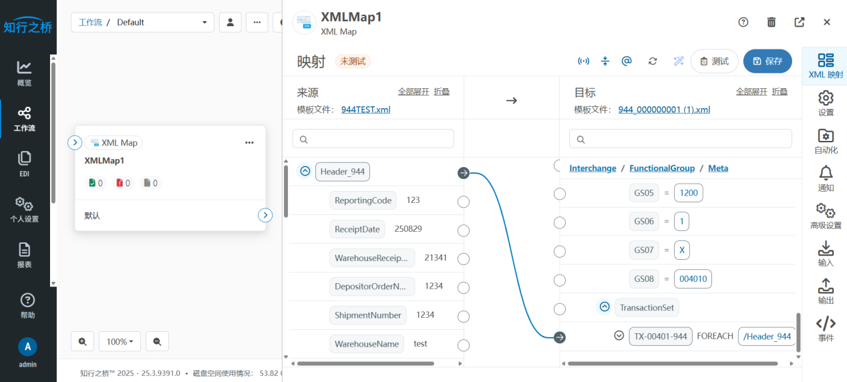Click the magic wand auto-map icon
Image resolution: width=847 pixels, height=382 pixels.
(678, 61)
